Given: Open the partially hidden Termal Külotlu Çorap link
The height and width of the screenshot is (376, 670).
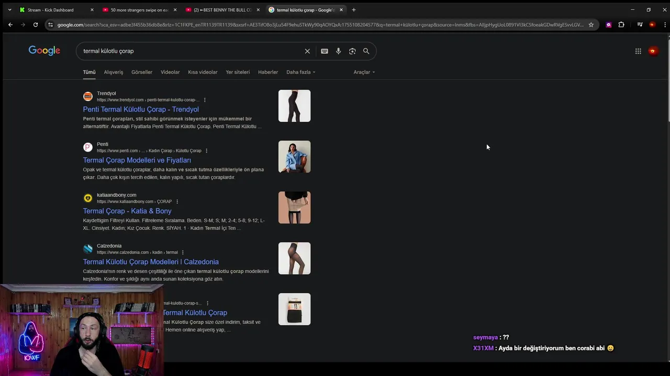Looking at the screenshot, I should click(x=195, y=312).
